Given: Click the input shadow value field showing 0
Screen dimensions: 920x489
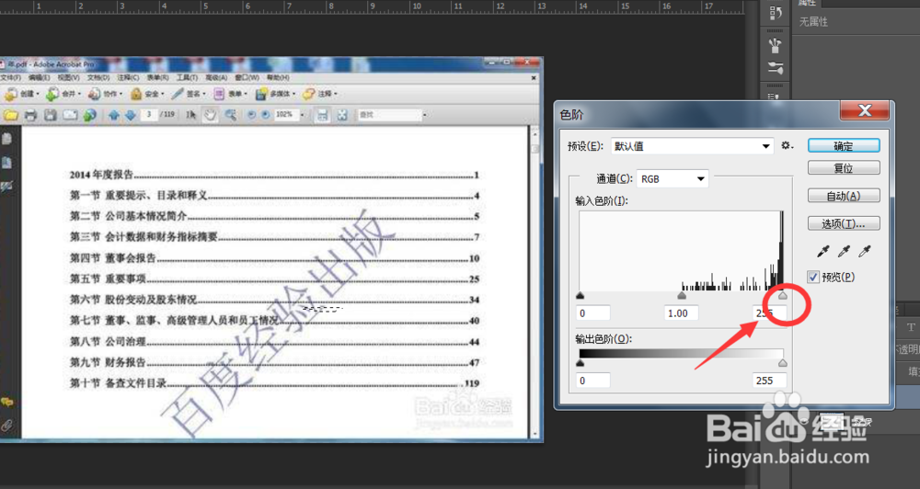Looking at the screenshot, I should pos(593,313).
